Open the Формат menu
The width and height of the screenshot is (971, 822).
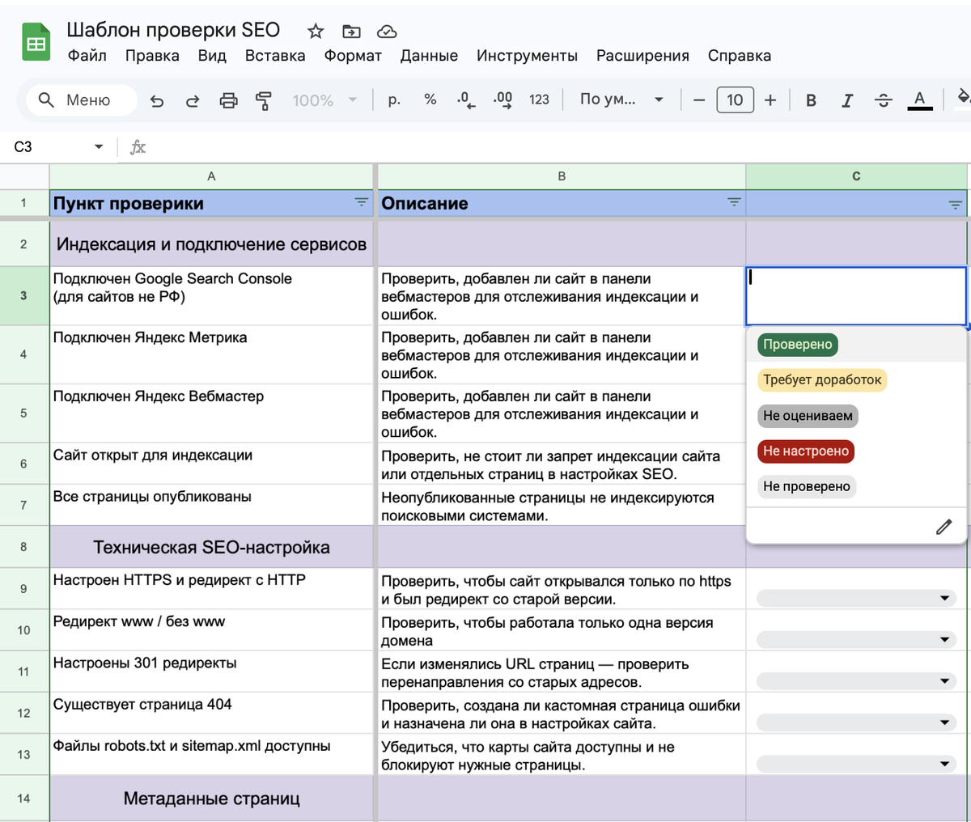coord(353,56)
